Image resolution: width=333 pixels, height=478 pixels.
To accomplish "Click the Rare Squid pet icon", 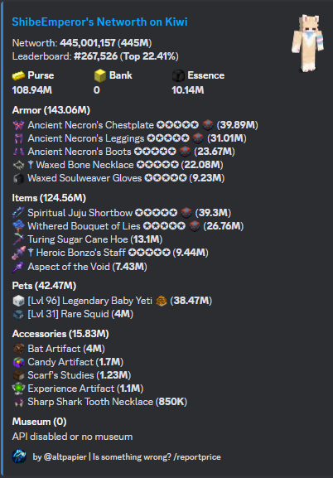I will (18, 314).
